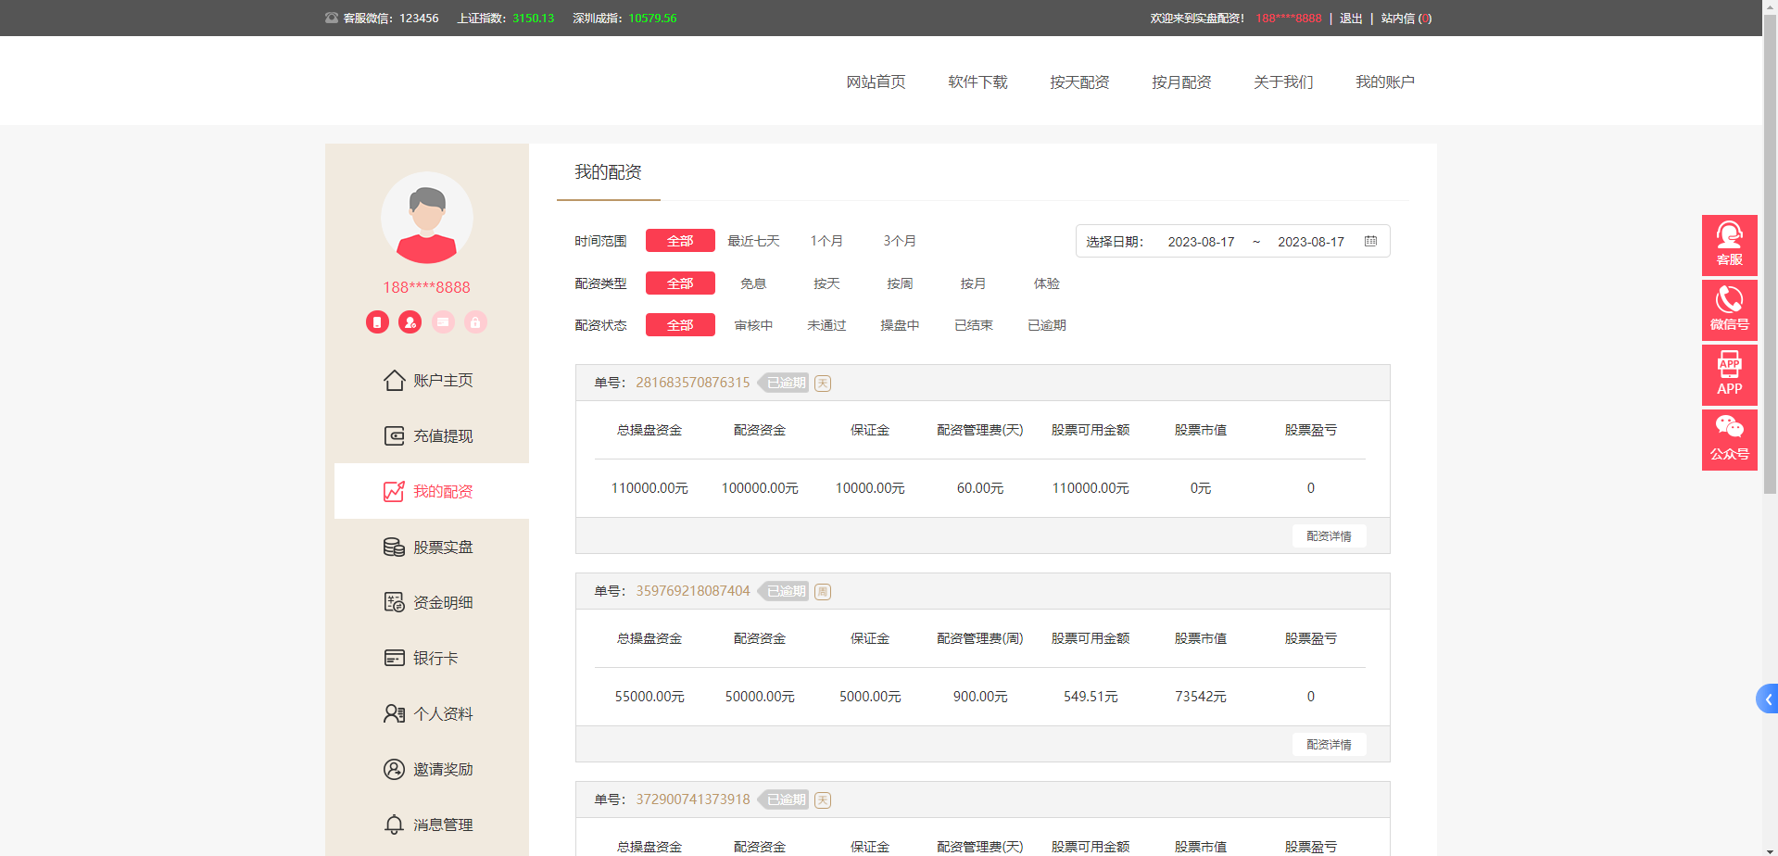The height and width of the screenshot is (856, 1778).
Task: Choose 已逾期 status filter
Action: (1046, 325)
